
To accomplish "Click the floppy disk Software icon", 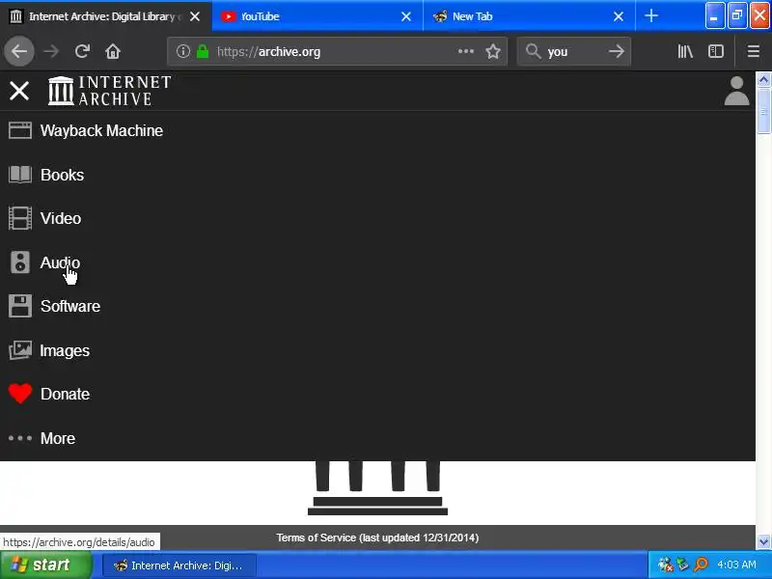I will point(20,306).
